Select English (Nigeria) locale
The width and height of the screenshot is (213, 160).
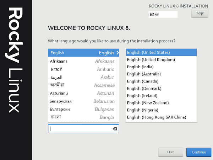click(161, 110)
